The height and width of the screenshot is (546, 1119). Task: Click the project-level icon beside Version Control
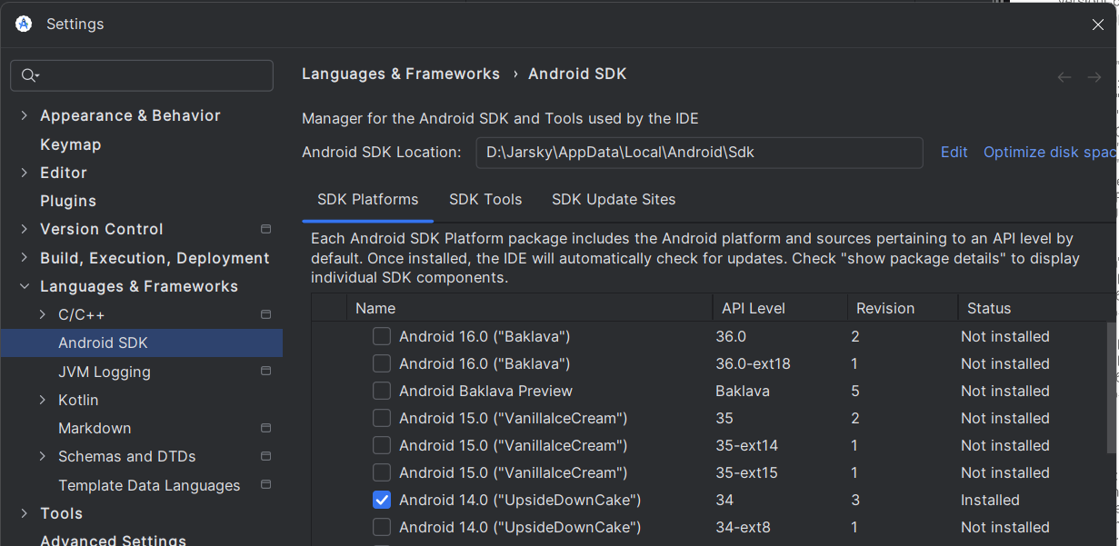pos(265,229)
